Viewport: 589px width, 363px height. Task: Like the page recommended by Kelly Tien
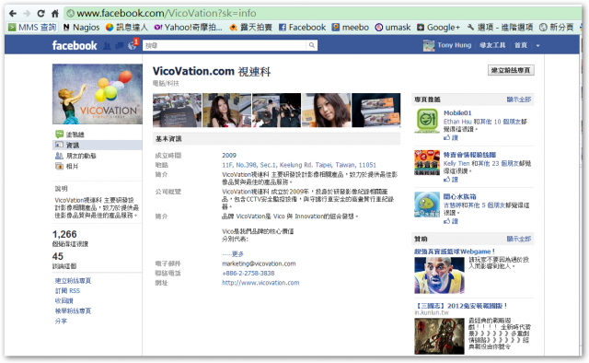[451, 180]
